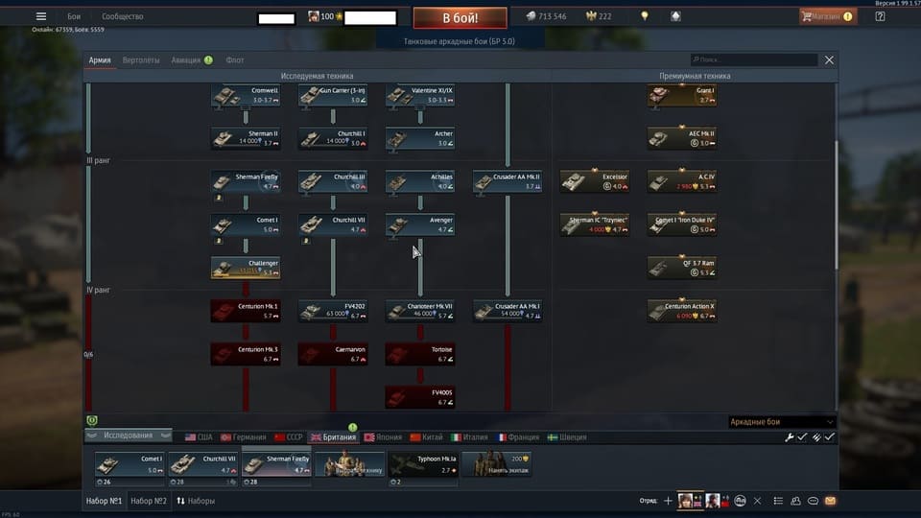
Task: Switch to the Авиация tab
Action: click(186, 60)
